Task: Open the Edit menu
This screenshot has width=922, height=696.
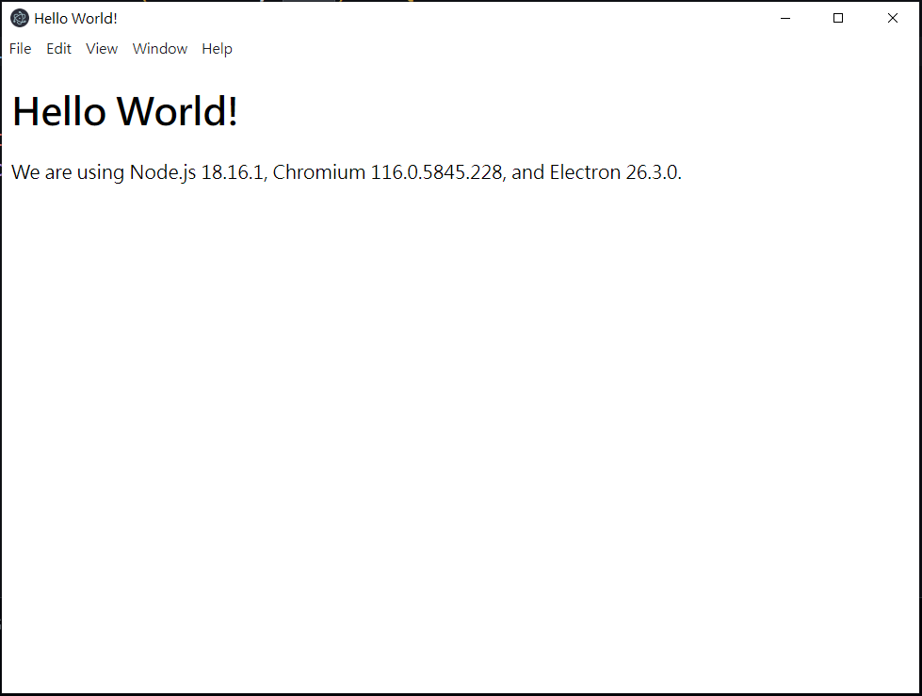Action: pos(58,49)
